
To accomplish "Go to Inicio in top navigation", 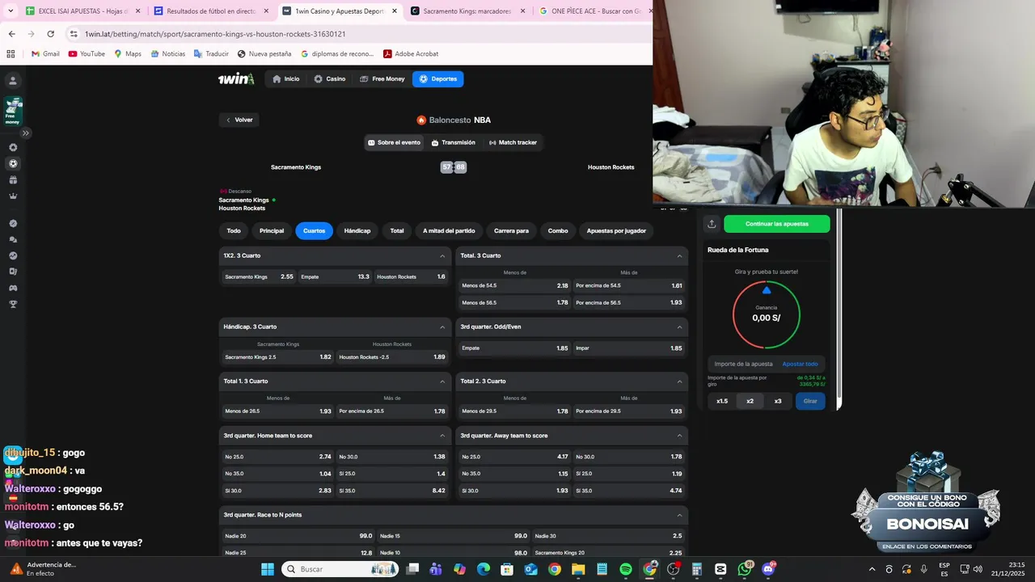I will [x=286, y=78].
